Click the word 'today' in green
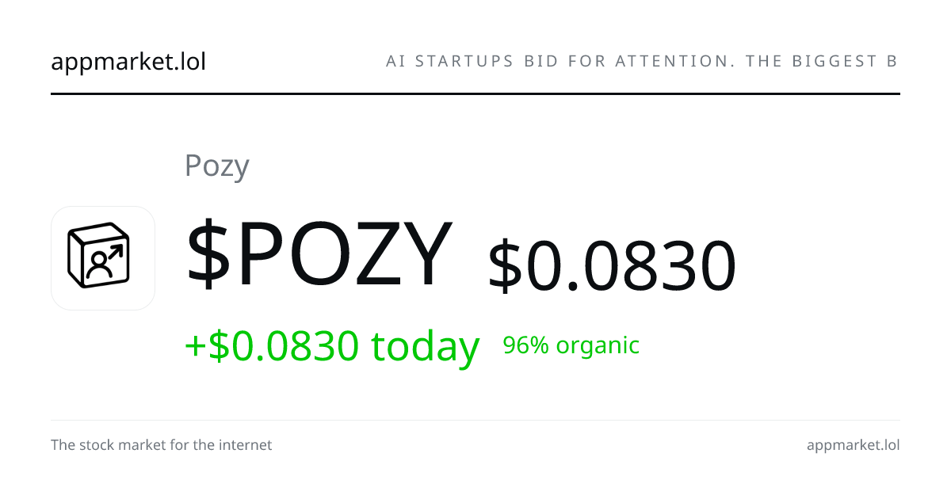This screenshot has width=951, height=499. 426,346
